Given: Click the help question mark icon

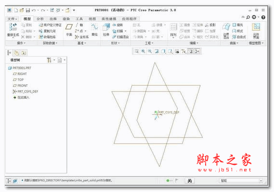Looking at the screenshot, I should point(263,17).
